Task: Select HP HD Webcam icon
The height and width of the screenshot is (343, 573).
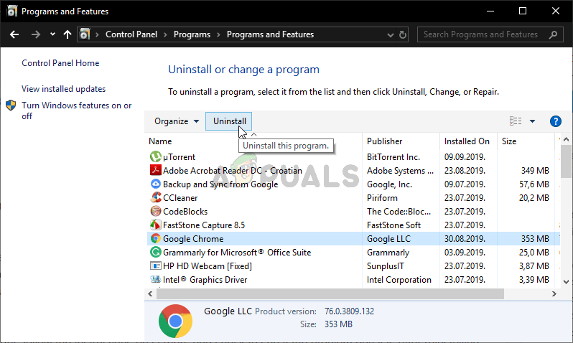Action: point(156,266)
